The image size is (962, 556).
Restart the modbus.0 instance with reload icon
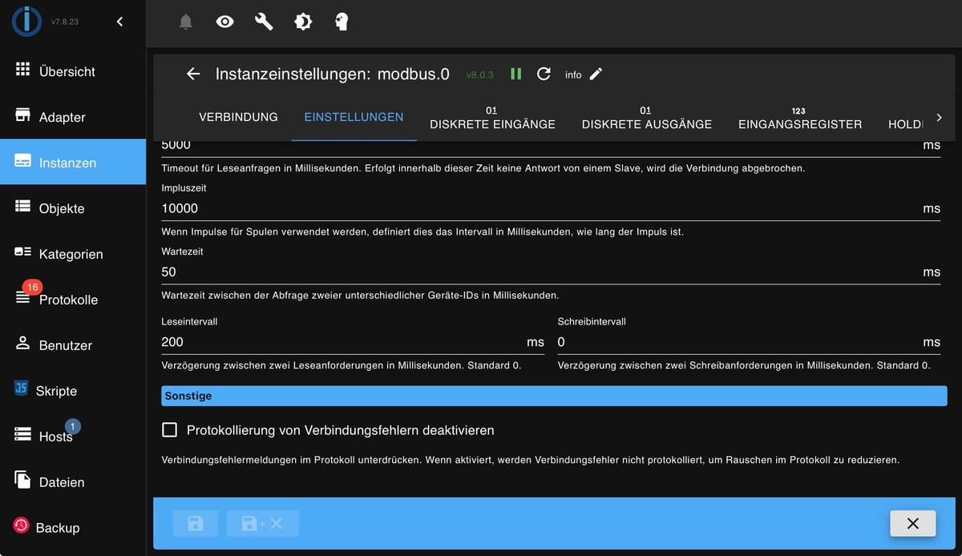(544, 74)
